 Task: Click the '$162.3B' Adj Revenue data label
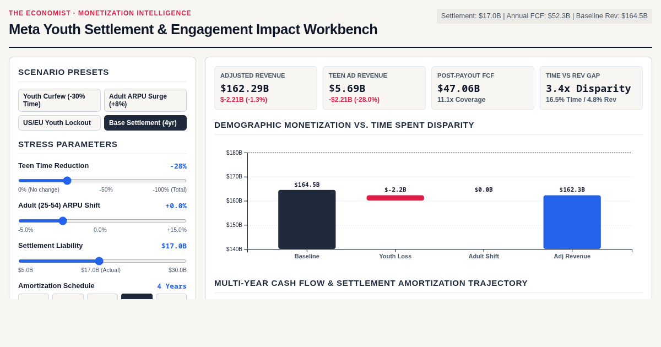(572, 189)
